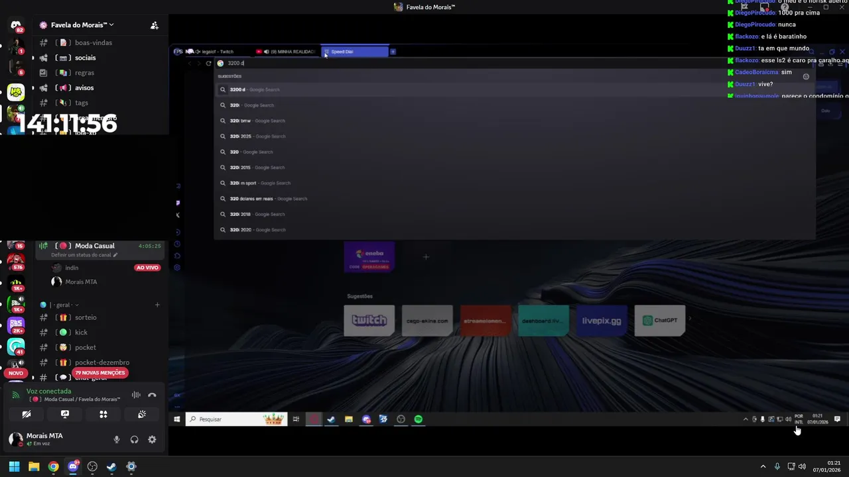
Task: Deafen audio with the headphones icon
Action: [x=135, y=439]
